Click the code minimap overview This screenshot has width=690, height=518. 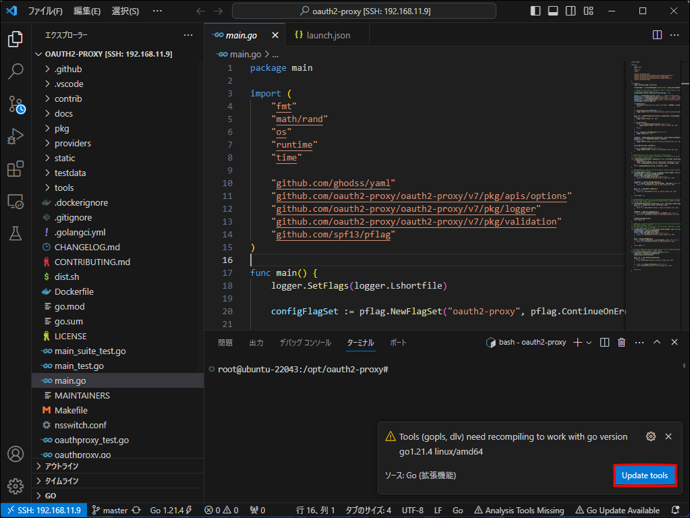coord(652,169)
